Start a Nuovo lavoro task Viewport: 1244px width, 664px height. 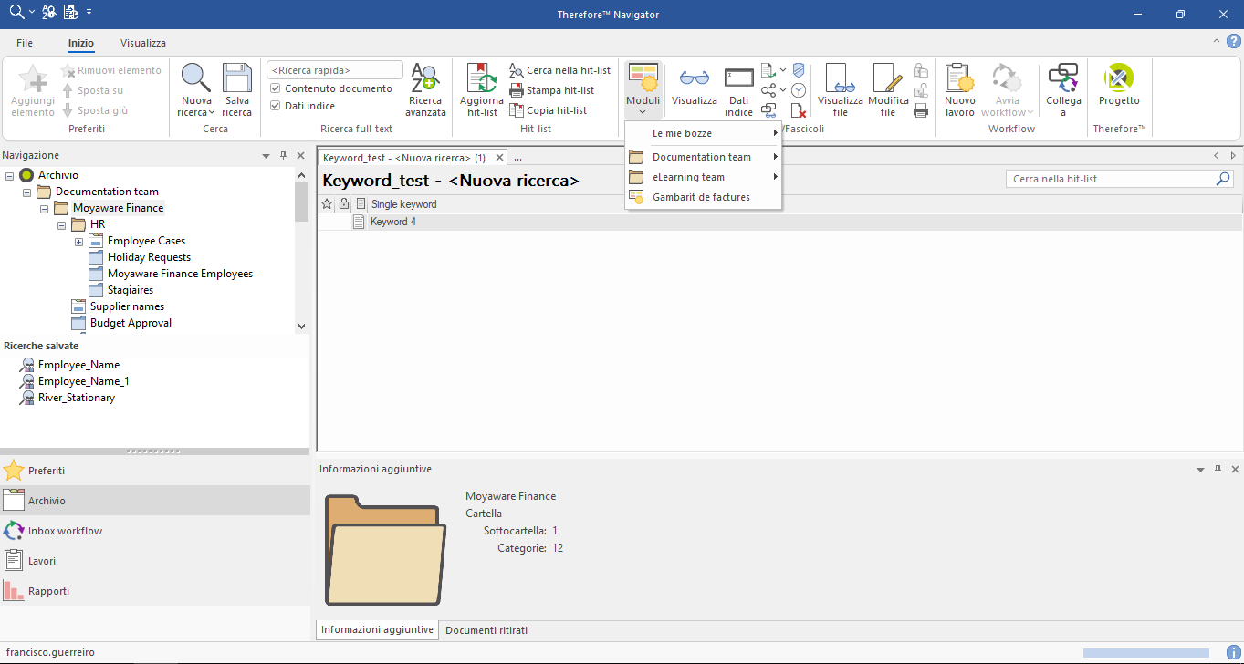[958, 88]
